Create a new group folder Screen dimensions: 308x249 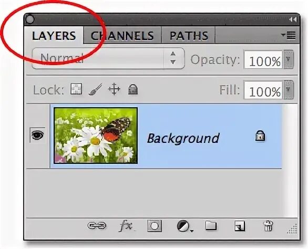point(211,225)
